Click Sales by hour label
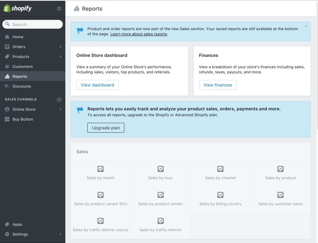 point(161,178)
